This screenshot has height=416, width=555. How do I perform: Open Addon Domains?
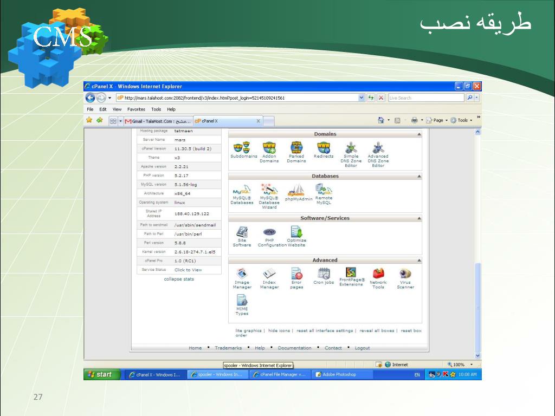pyautogui.click(x=269, y=152)
